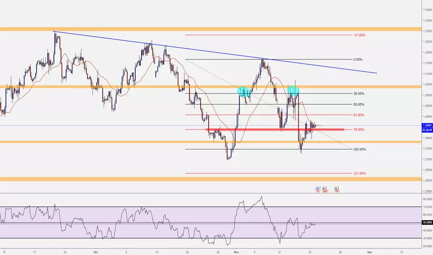Screen dimensions: 433x255
Task: Select the cyan ellipse on the early November rally
Action: tap(244, 91)
